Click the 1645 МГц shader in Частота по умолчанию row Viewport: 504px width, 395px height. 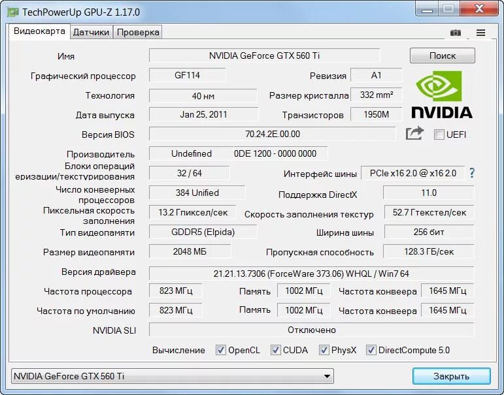pos(447,310)
